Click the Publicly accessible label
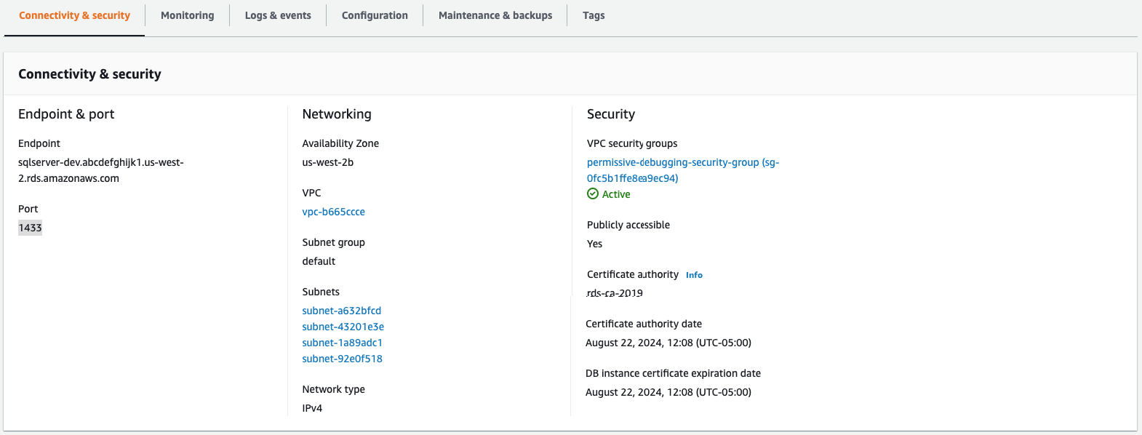Viewport: 1142px width, 435px height. (628, 225)
